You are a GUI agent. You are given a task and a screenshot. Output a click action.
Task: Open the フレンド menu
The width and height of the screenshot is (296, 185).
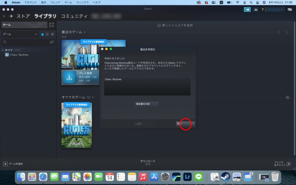point(55,2)
